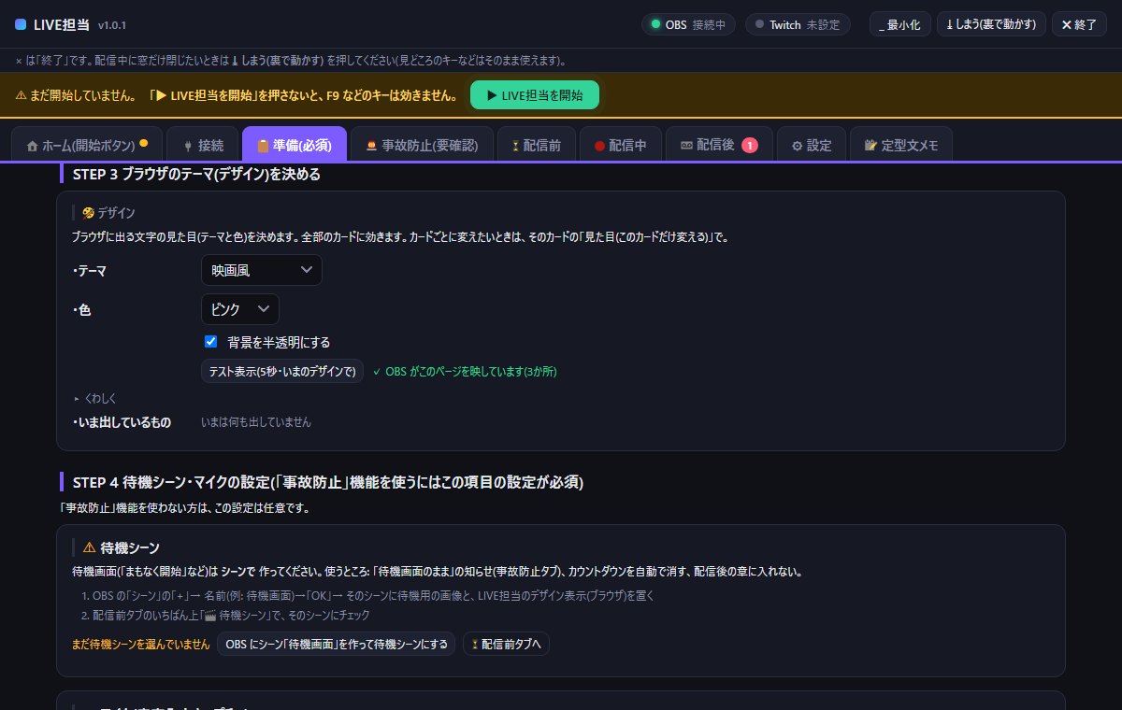Screen dimensions: 1122x710
Task: Click the STEP 4 待機シーン・マイクの設定 heading
Action: (327, 482)
